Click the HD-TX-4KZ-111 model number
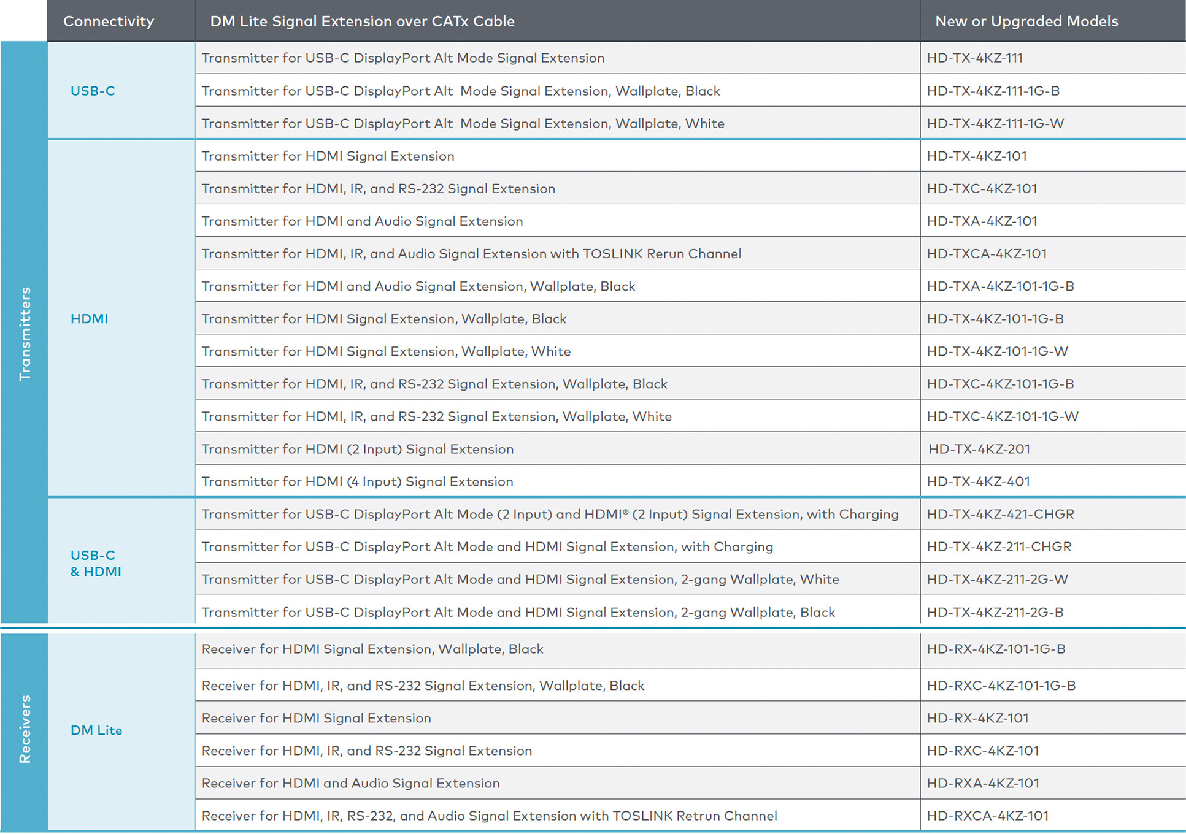Screen dimensions: 1186x834 (x=974, y=58)
